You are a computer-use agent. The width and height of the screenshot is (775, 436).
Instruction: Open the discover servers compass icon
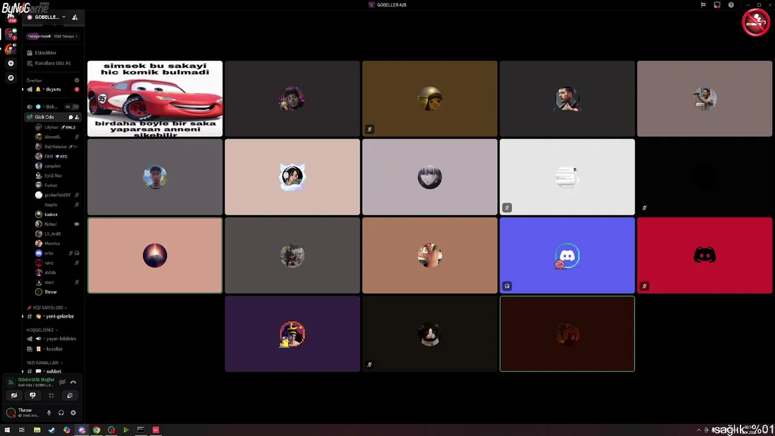[10, 78]
